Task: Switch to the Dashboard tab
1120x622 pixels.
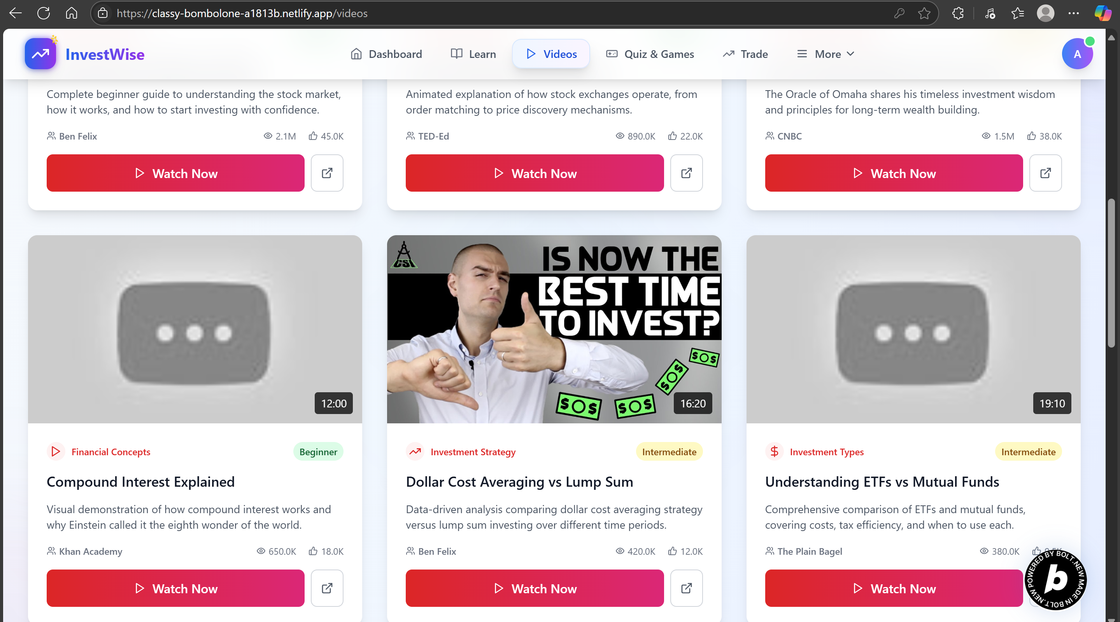Action: [386, 54]
